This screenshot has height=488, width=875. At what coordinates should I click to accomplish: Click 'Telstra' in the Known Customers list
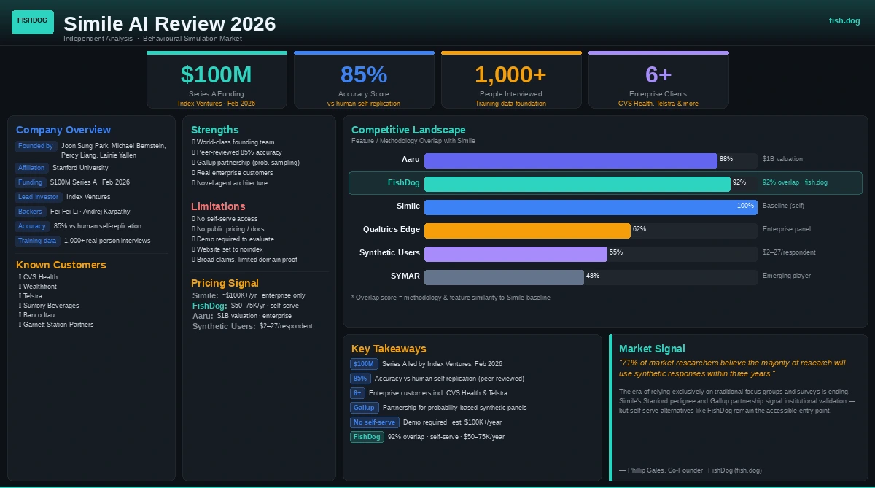(x=33, y=296)
